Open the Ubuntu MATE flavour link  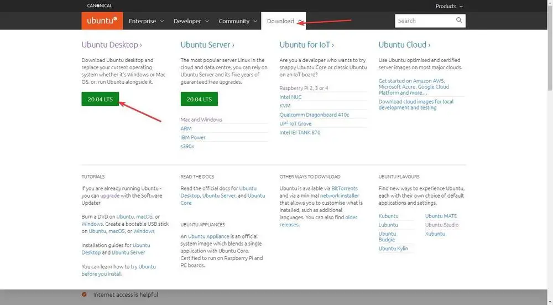coord(441,216)
